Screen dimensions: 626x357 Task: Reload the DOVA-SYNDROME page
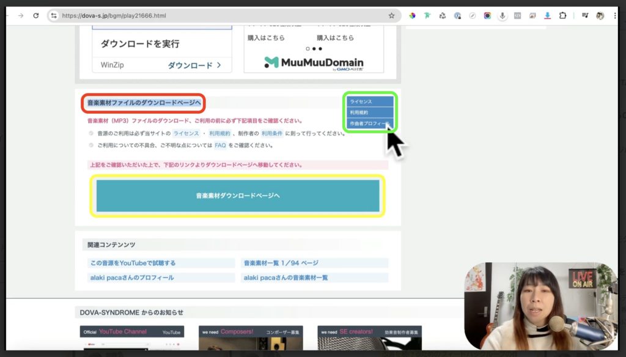[35, 14]
